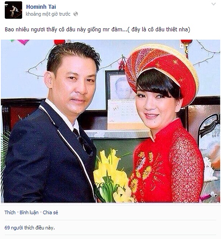The image size is (221, 239).
Task: Open the Hominh Tai profile name link
Action: click(41, 7)
